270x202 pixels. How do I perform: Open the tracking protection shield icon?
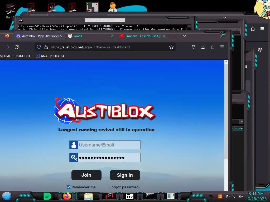coord(39,47)
